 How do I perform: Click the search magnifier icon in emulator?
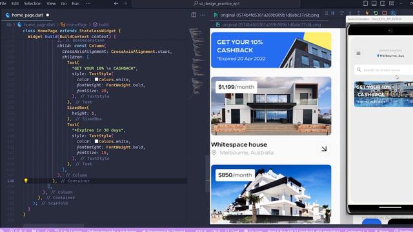(359, 70)
